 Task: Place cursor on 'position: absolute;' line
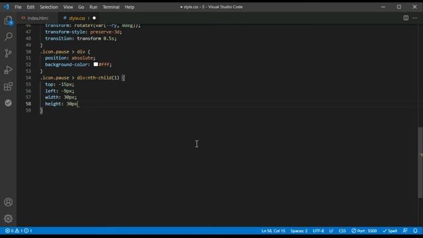pos(70,58)
